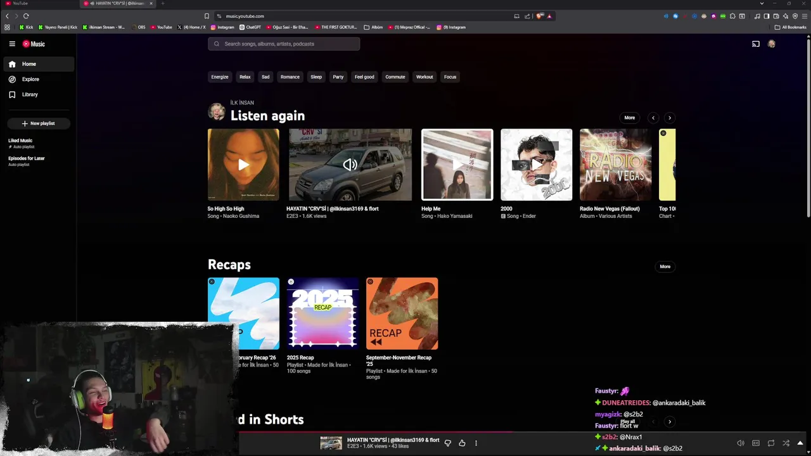Play the 2000 song by Ender
The height and width of the screenshot is (456, 811).
[x=537, y=165]
